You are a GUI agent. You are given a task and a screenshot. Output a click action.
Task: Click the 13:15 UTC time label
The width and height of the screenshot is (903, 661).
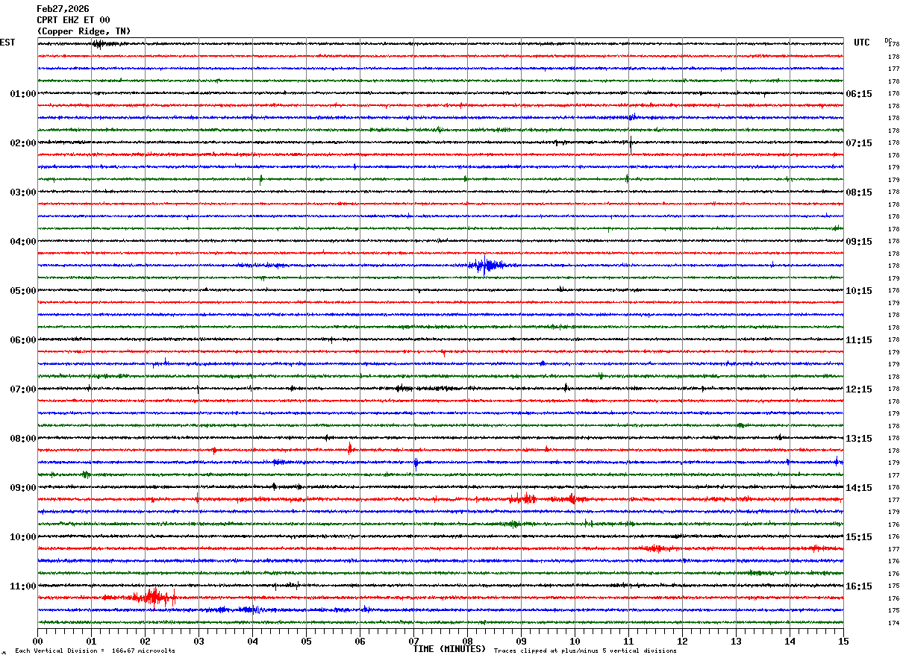[859, 439]
